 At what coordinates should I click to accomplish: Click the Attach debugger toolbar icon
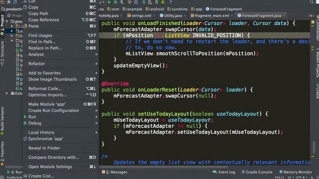click(122, 2)
